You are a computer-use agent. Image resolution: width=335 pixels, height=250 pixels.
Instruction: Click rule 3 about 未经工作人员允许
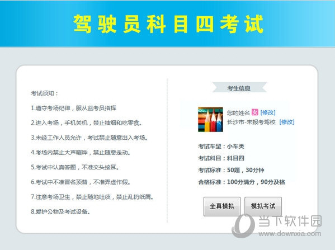click(89, 138)
